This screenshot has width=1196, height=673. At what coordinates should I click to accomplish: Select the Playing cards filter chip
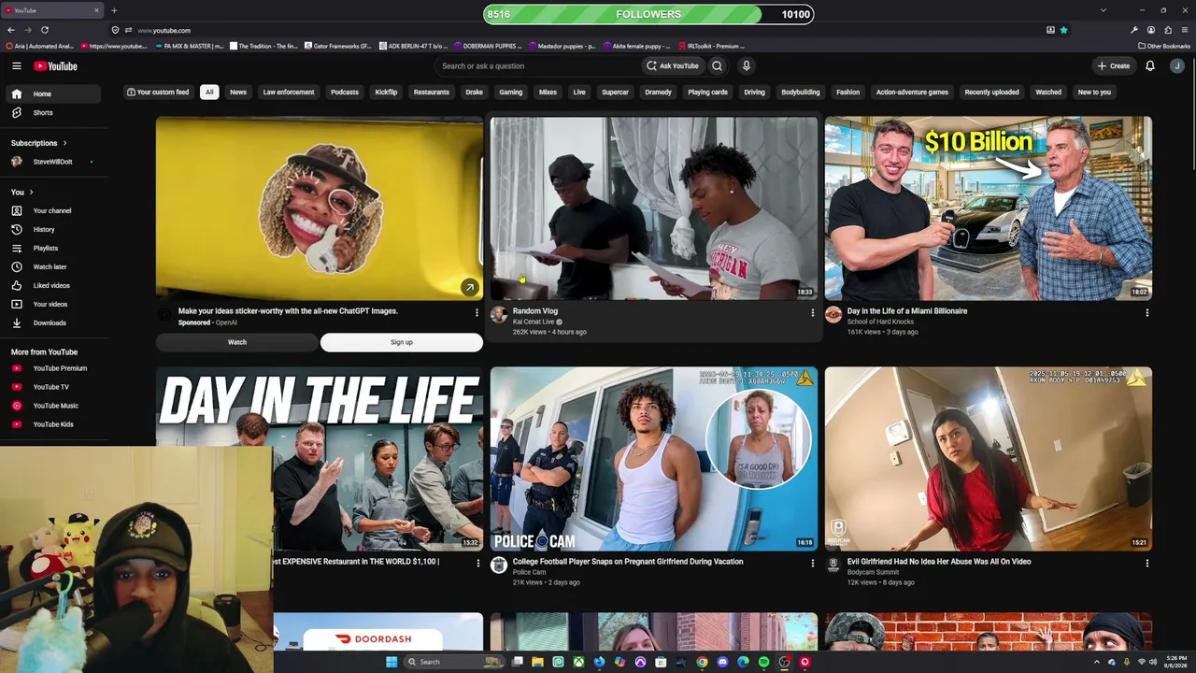tap(707, 93)
